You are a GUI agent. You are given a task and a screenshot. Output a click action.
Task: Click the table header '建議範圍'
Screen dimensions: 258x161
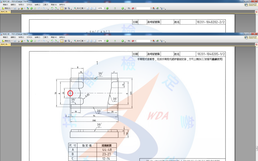coord(107,145)
